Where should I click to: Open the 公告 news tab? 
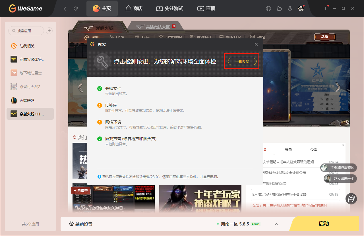[314, 149]
